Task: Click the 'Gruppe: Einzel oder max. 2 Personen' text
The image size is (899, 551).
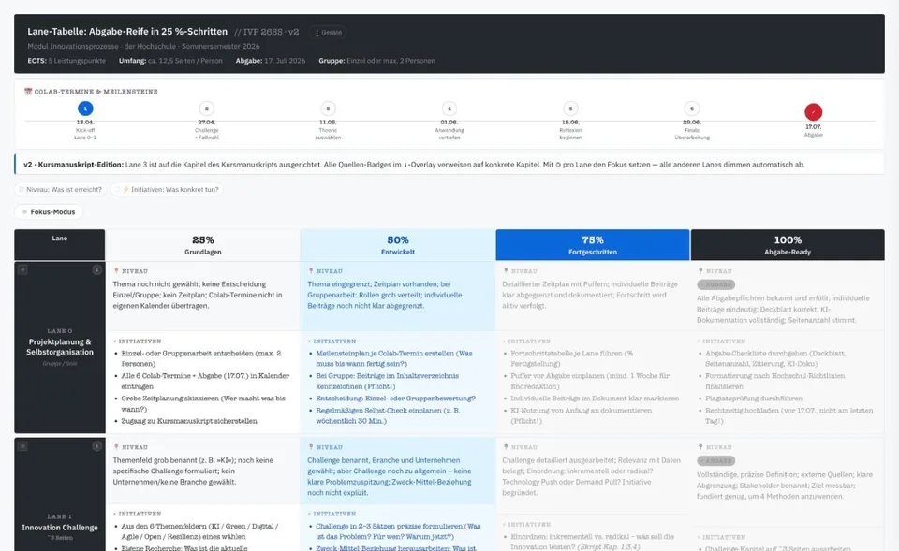Action: [x=376, y=61]
